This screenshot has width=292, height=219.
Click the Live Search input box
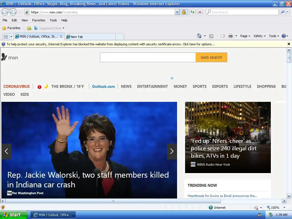(x=242, y=12)
